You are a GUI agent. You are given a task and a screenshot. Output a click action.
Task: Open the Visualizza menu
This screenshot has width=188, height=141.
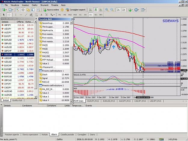[15, 5]
